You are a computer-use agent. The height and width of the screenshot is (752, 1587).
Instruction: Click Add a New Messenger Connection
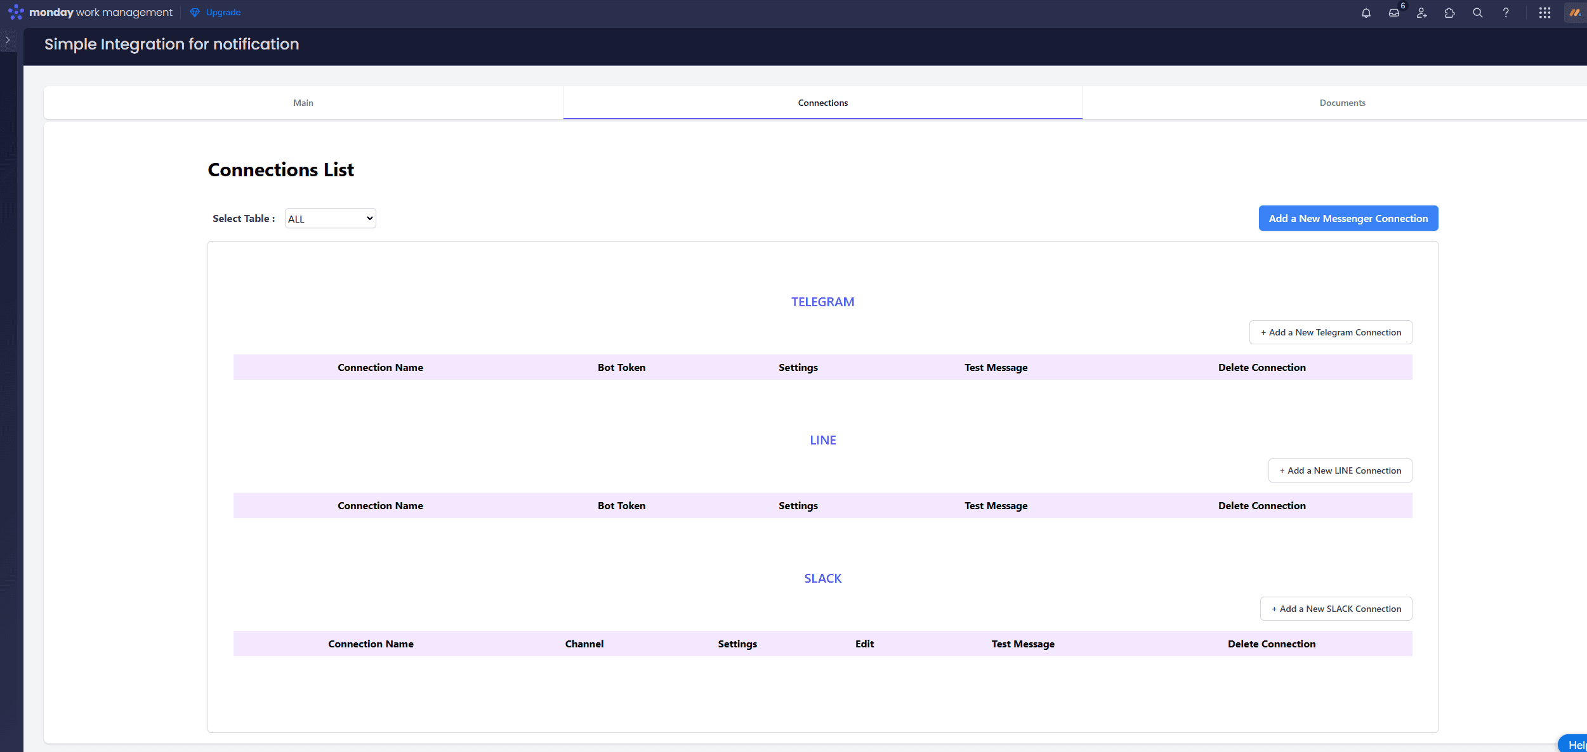click(1348, 218)
